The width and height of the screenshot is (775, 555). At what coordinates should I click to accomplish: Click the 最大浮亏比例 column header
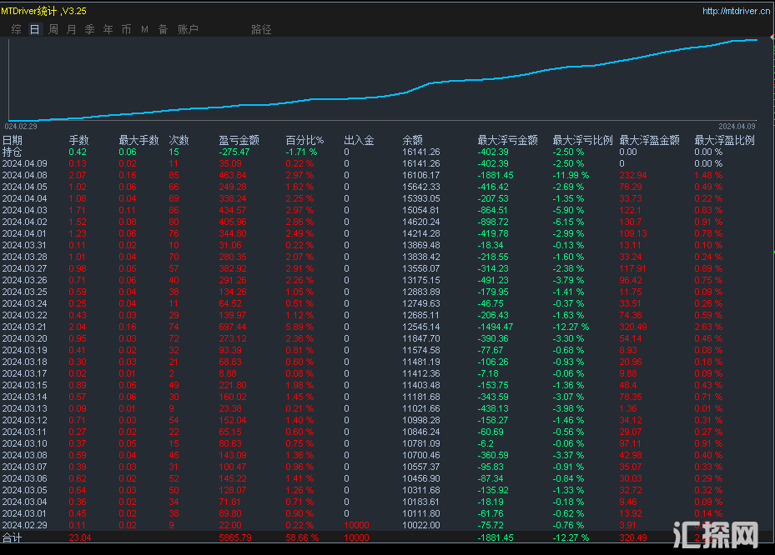[582, 140]
